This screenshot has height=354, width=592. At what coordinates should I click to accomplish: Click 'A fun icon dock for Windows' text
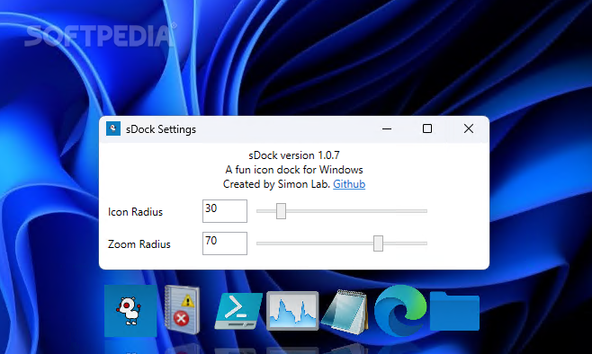(294, 170)
